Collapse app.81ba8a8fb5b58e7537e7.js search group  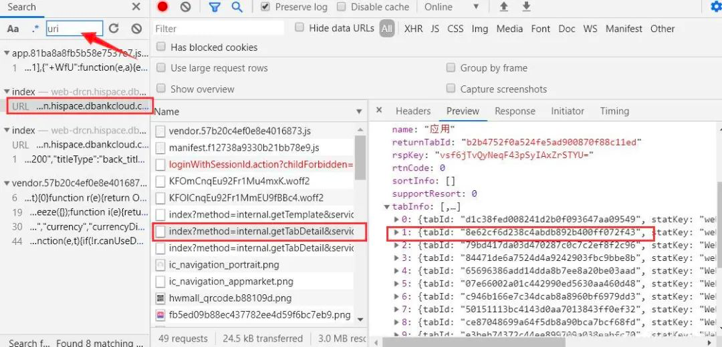(x=7, y=53)
